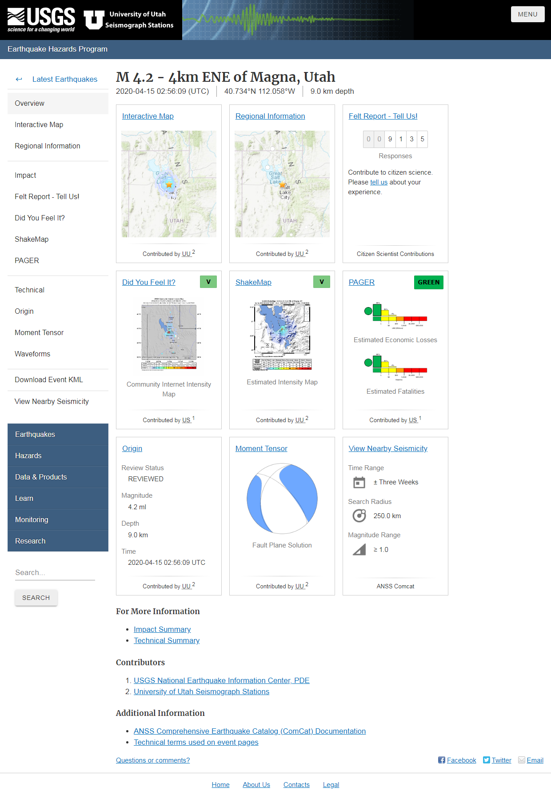Open the MENU button

point(527,14)
